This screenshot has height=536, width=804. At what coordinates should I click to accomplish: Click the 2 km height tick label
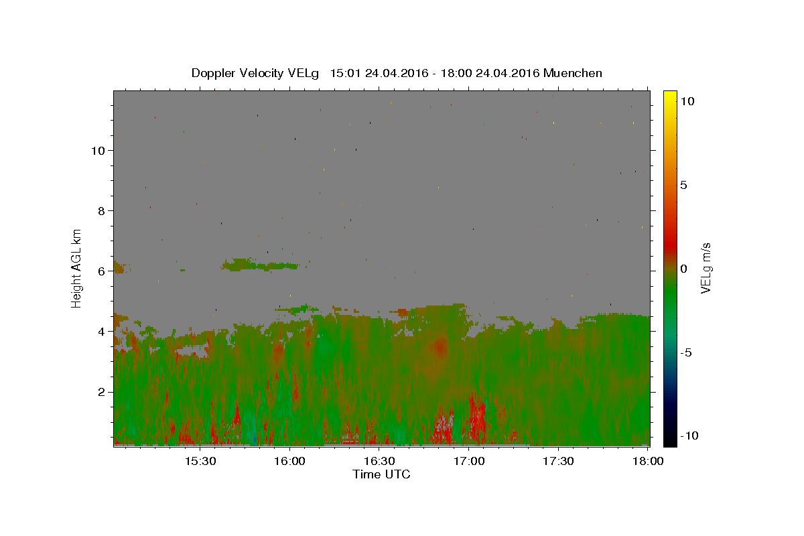pos(101,391)
